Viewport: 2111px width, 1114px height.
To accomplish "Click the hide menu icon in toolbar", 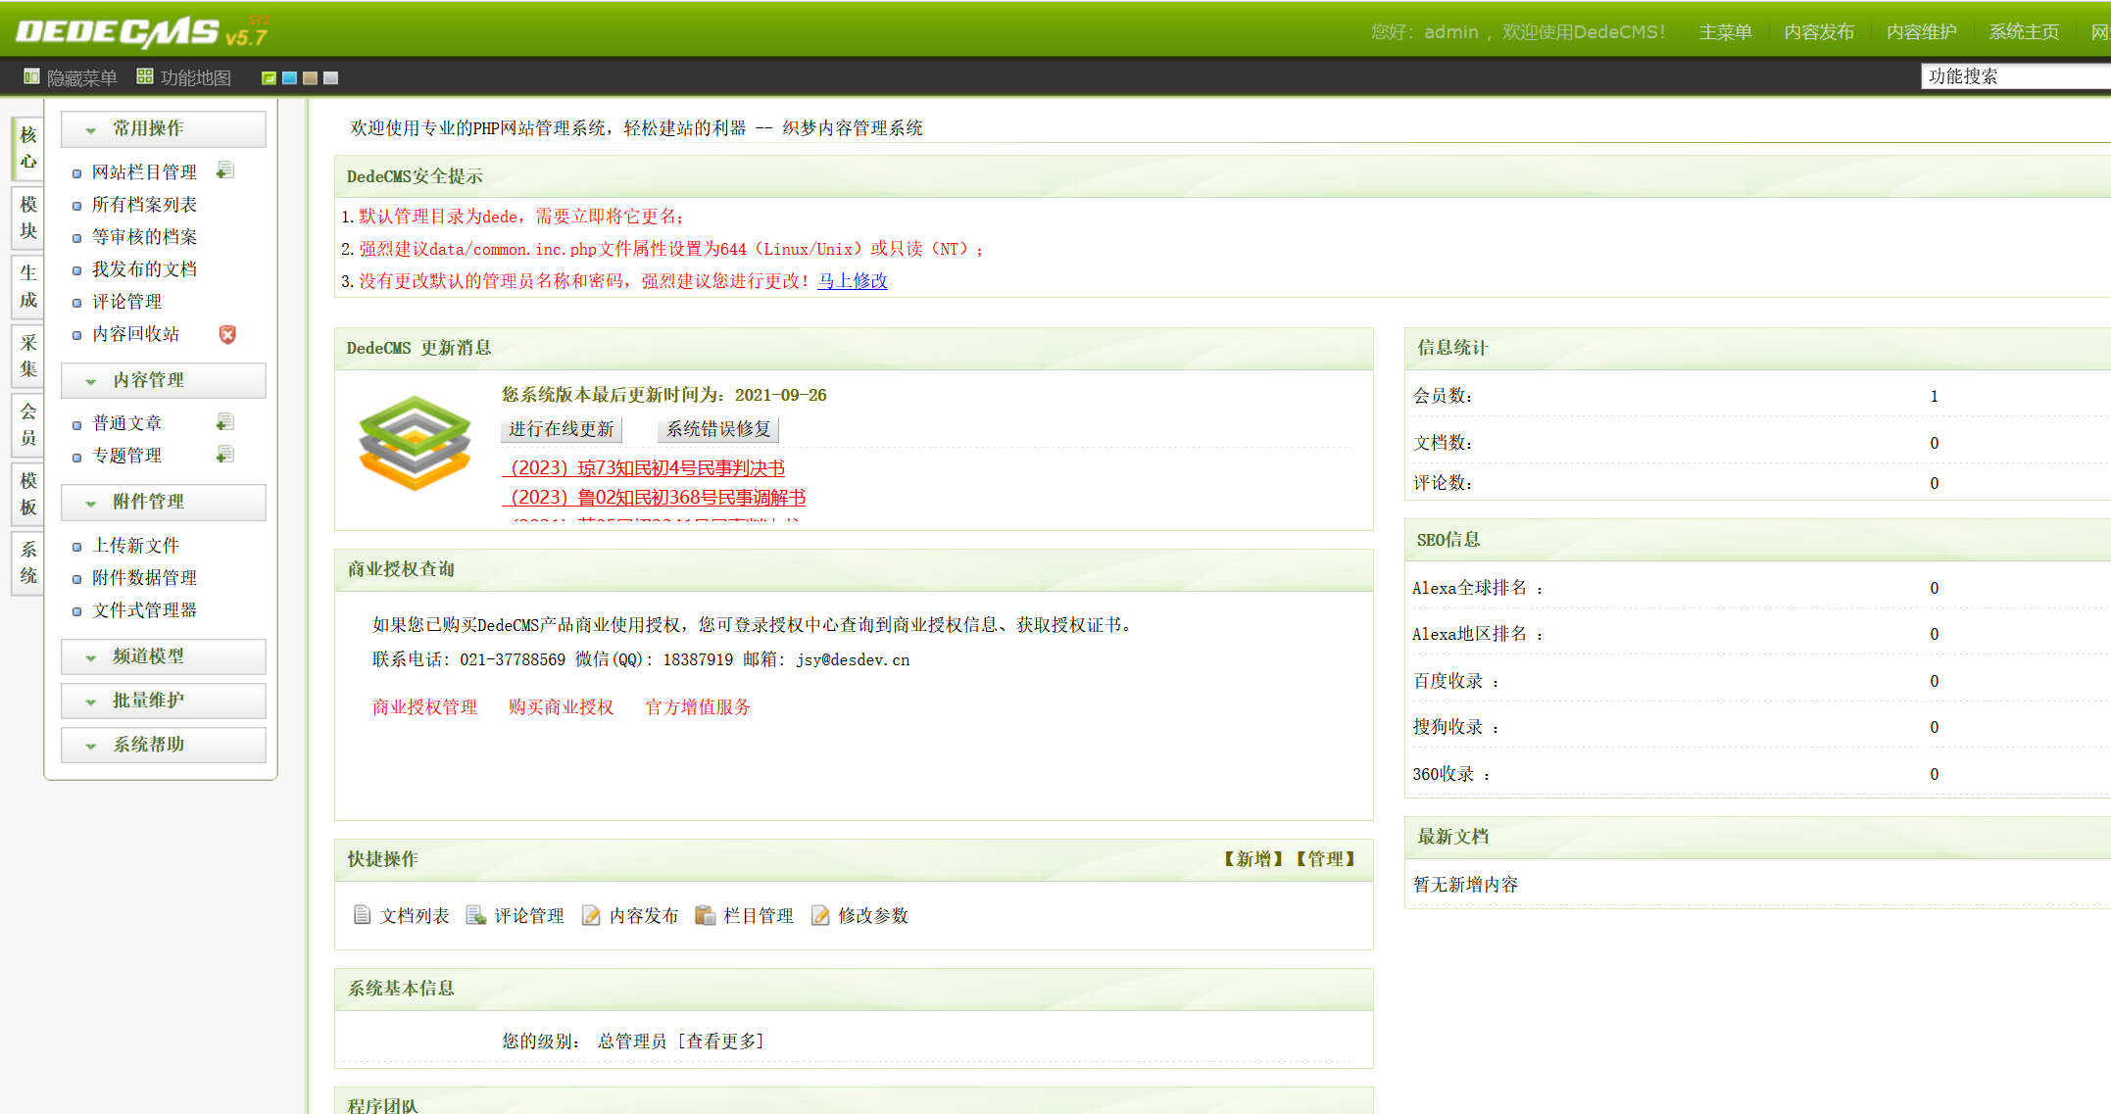I will (x=31, y=76).
